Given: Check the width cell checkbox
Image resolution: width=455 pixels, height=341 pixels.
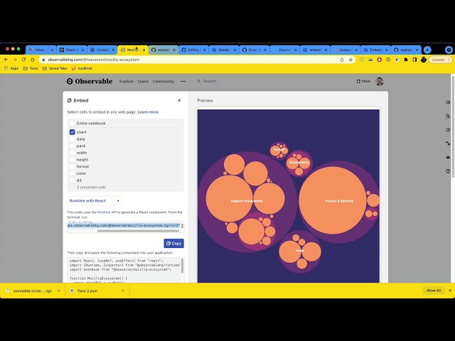Looking at the screenshot, I should (x=73, y=153).
